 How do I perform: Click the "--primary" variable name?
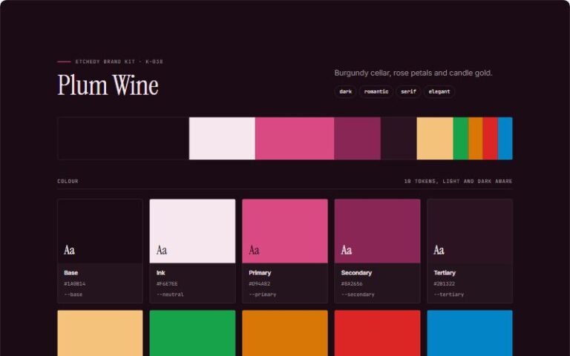pyautogui.click(x=263, y=294)
